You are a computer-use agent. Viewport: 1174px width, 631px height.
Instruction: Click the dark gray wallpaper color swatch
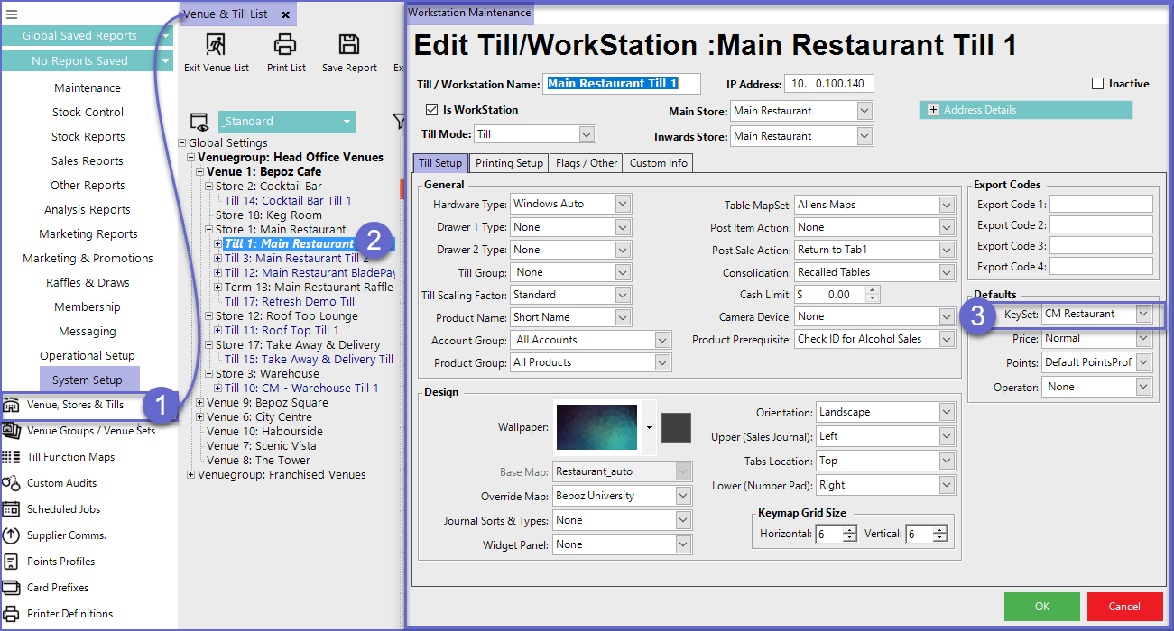coord(676,427)
